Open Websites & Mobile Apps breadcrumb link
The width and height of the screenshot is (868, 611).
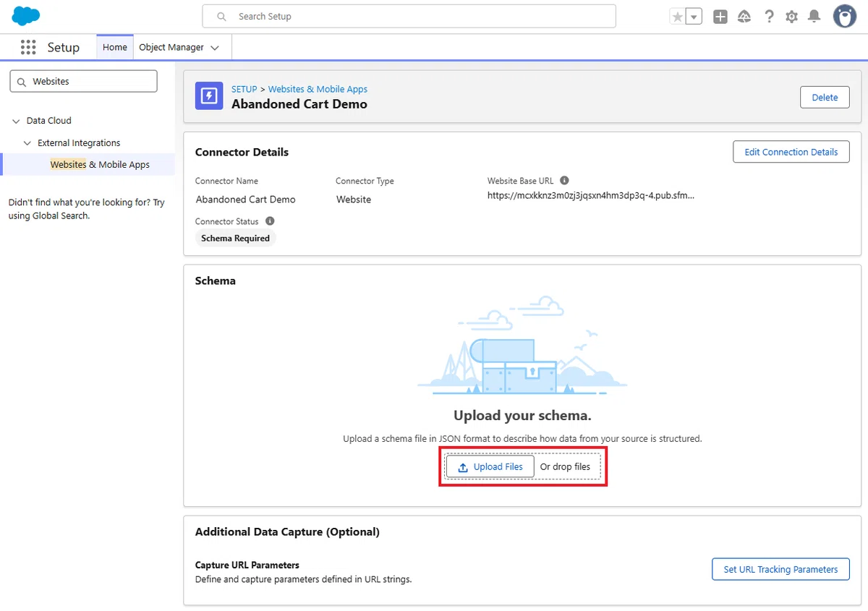(x=318, y=89)
